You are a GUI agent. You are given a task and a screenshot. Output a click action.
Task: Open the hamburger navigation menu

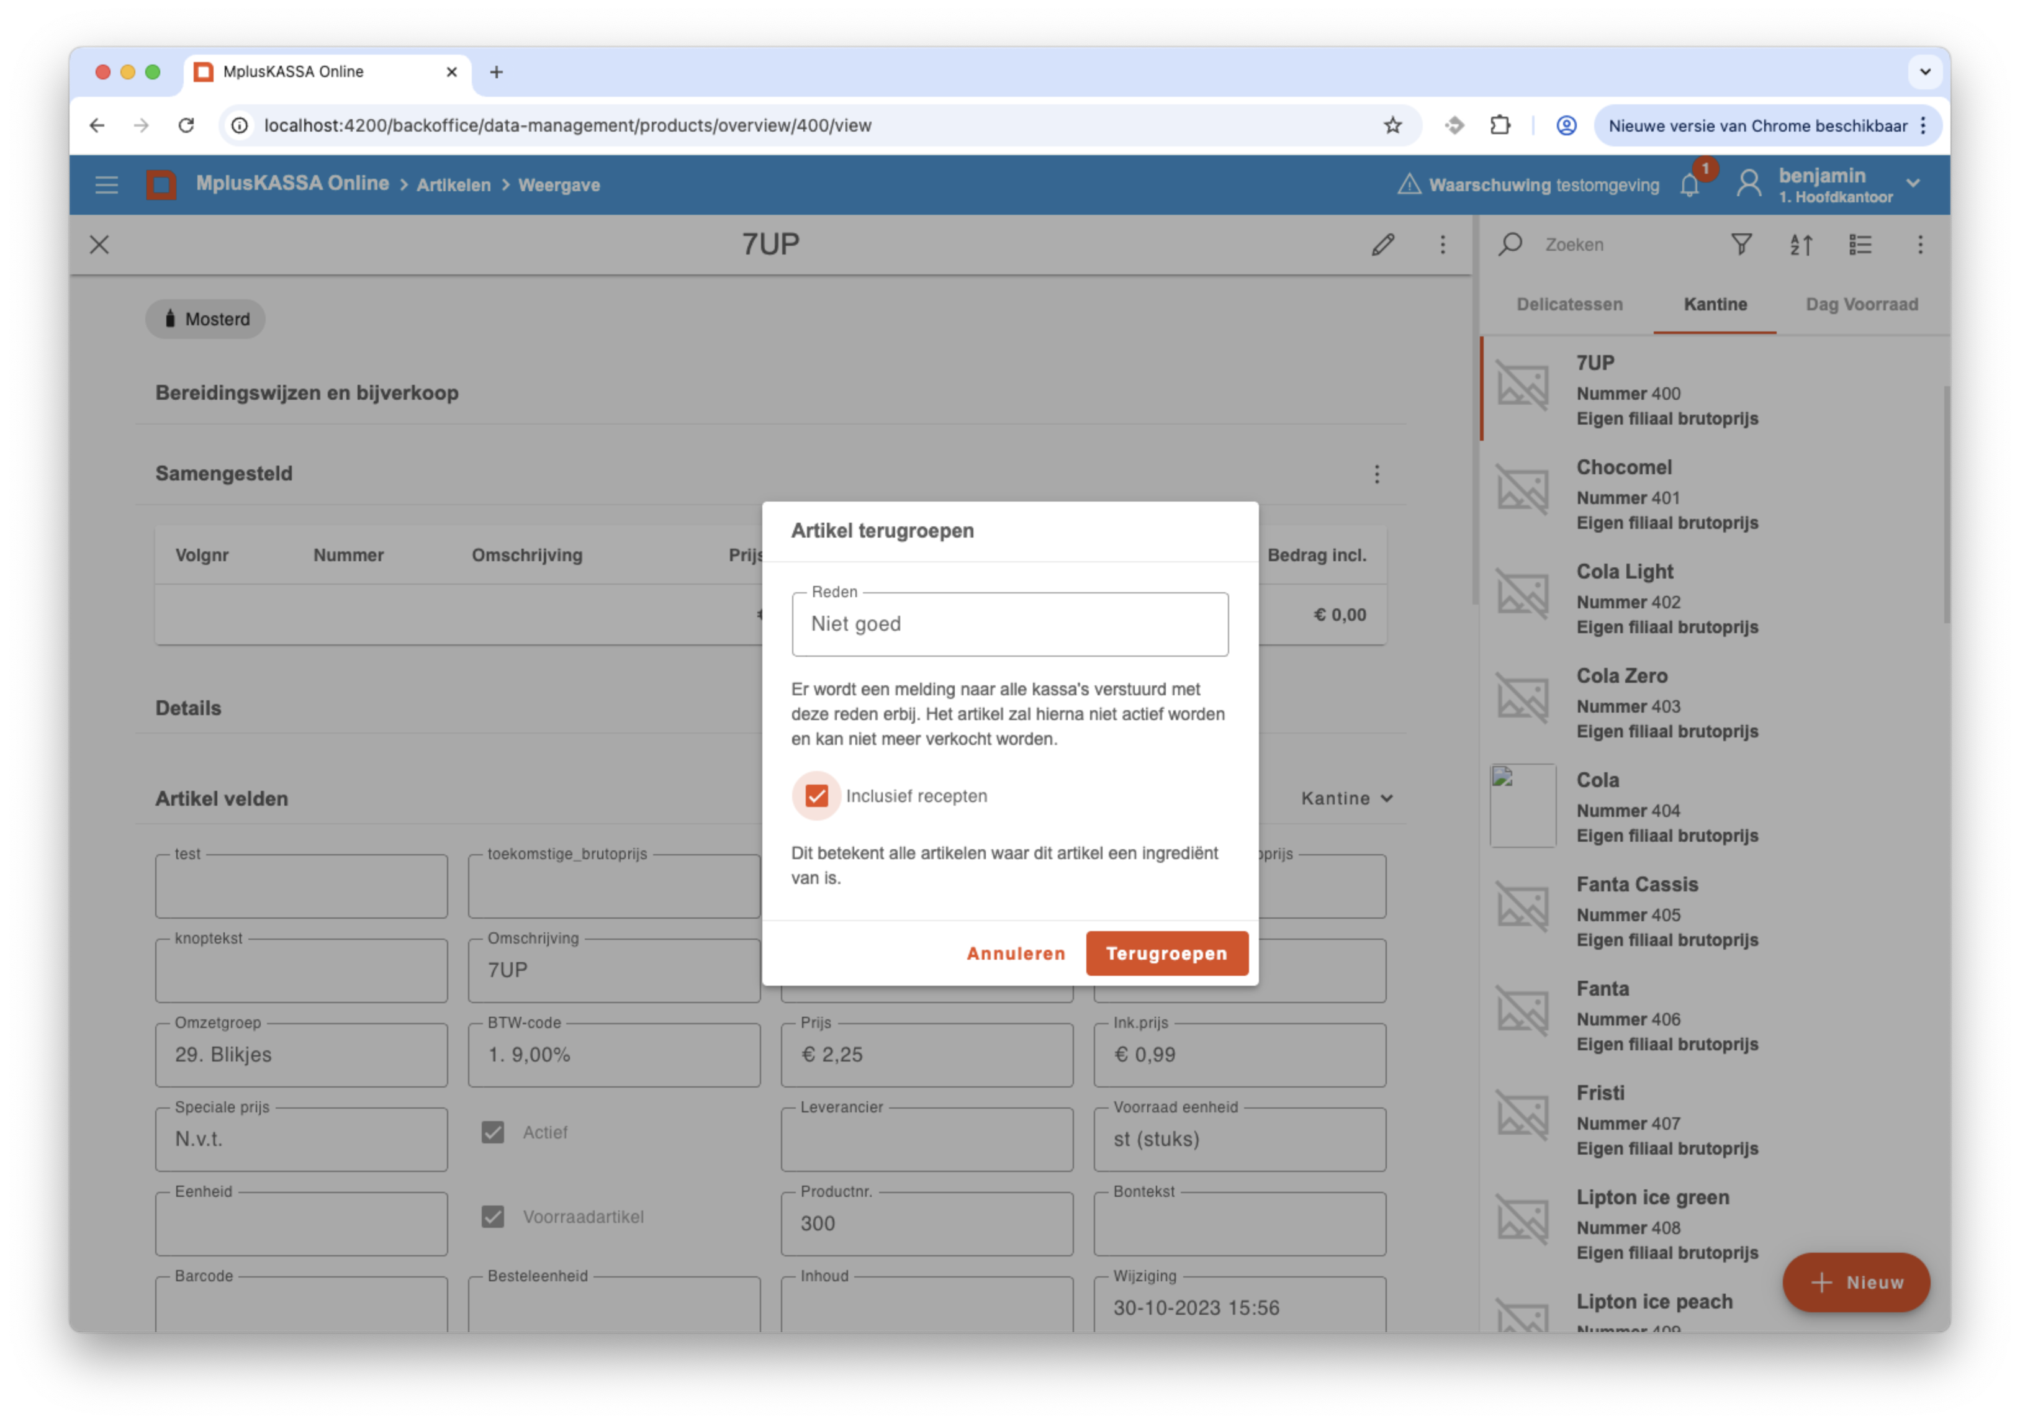pos(106,185)
